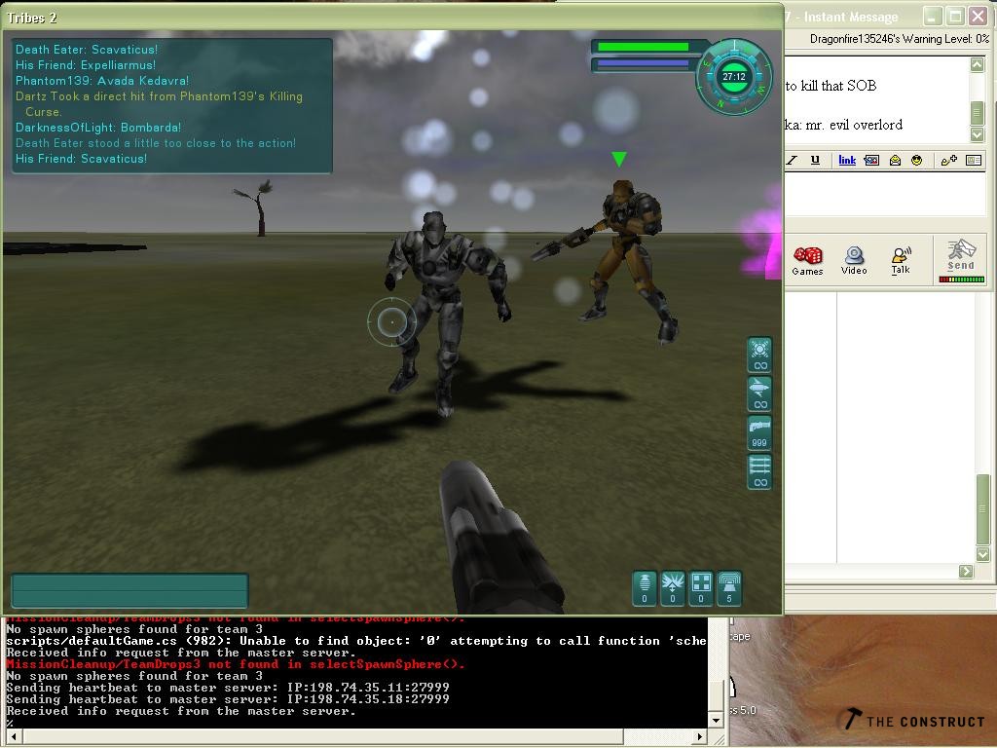
Task: Click the circular crosshair reticle
Action: pyautogui.click(x=391, y=321)
